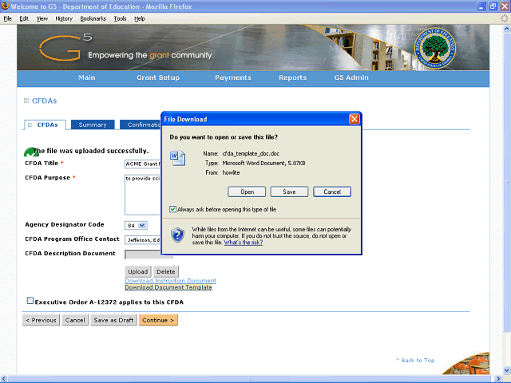Click in the CFDA Title input field

143,164
